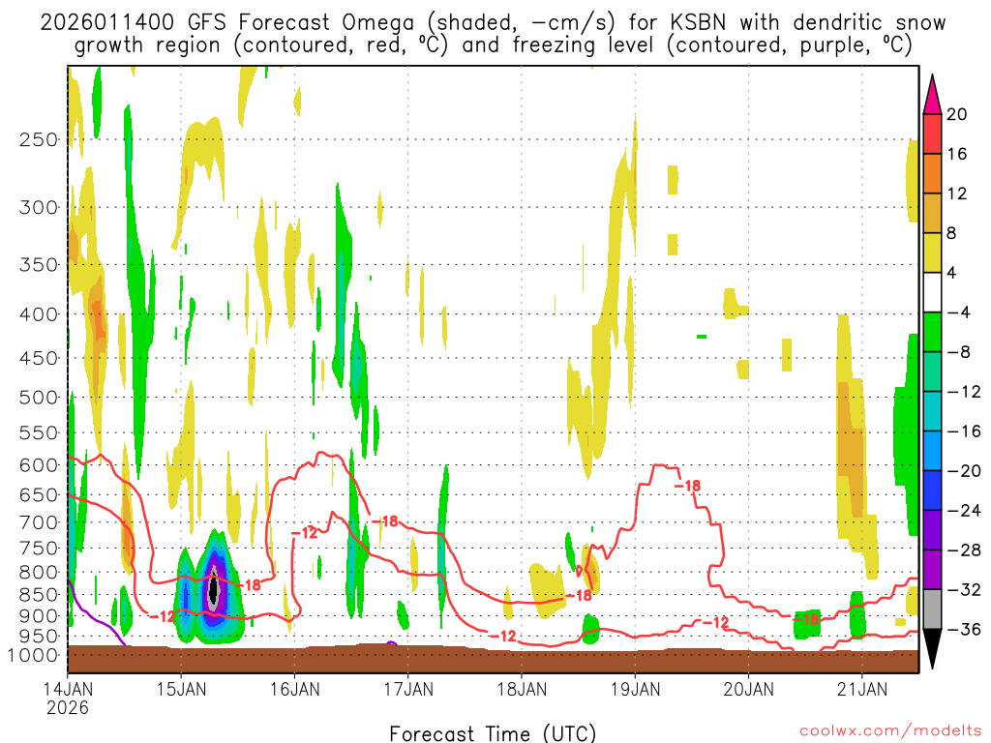Click the 21JAN time axis label
Viewport: 991px width, 743px height.
point(862,689)
